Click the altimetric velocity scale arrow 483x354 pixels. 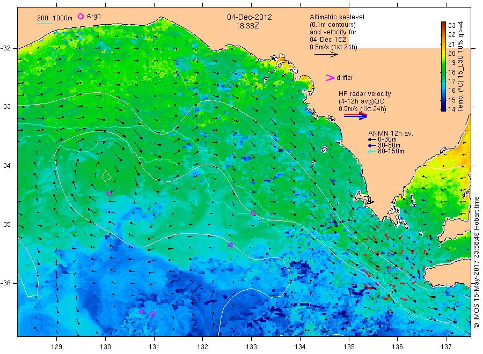pos(326,55)
